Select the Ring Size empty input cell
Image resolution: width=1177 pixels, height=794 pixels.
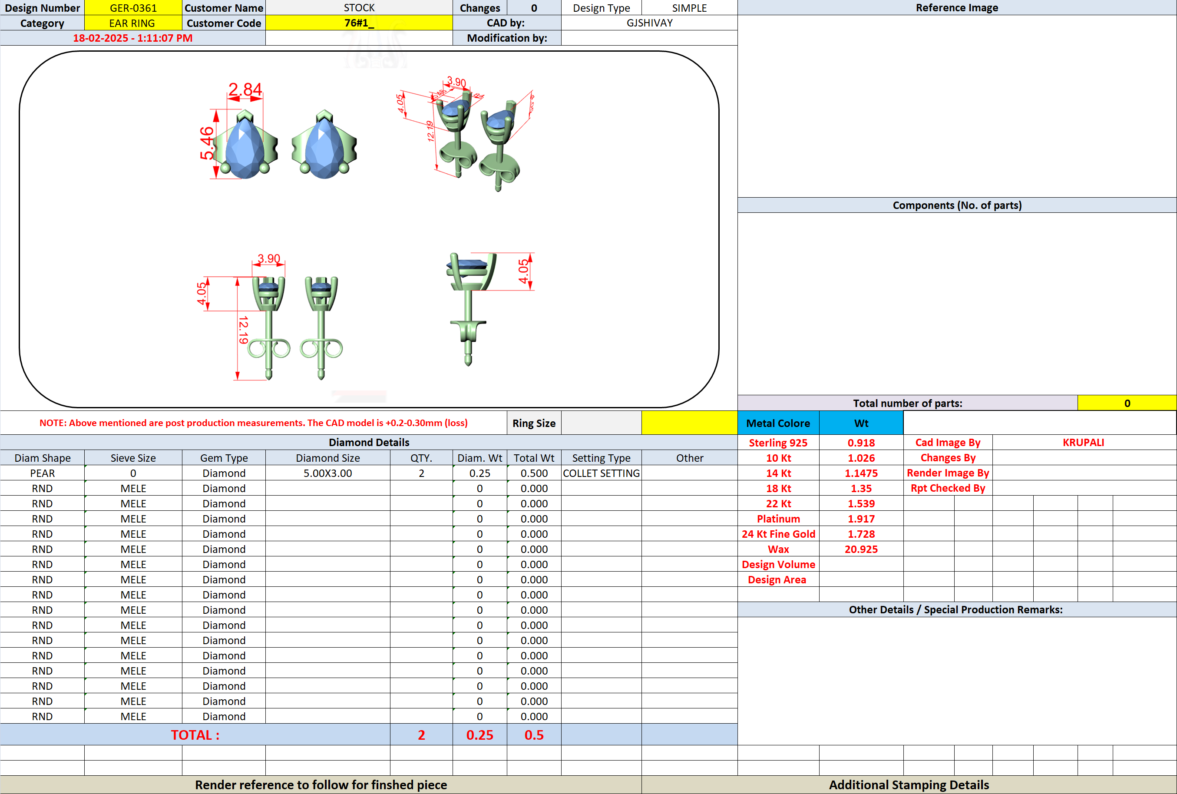(602, 423)
